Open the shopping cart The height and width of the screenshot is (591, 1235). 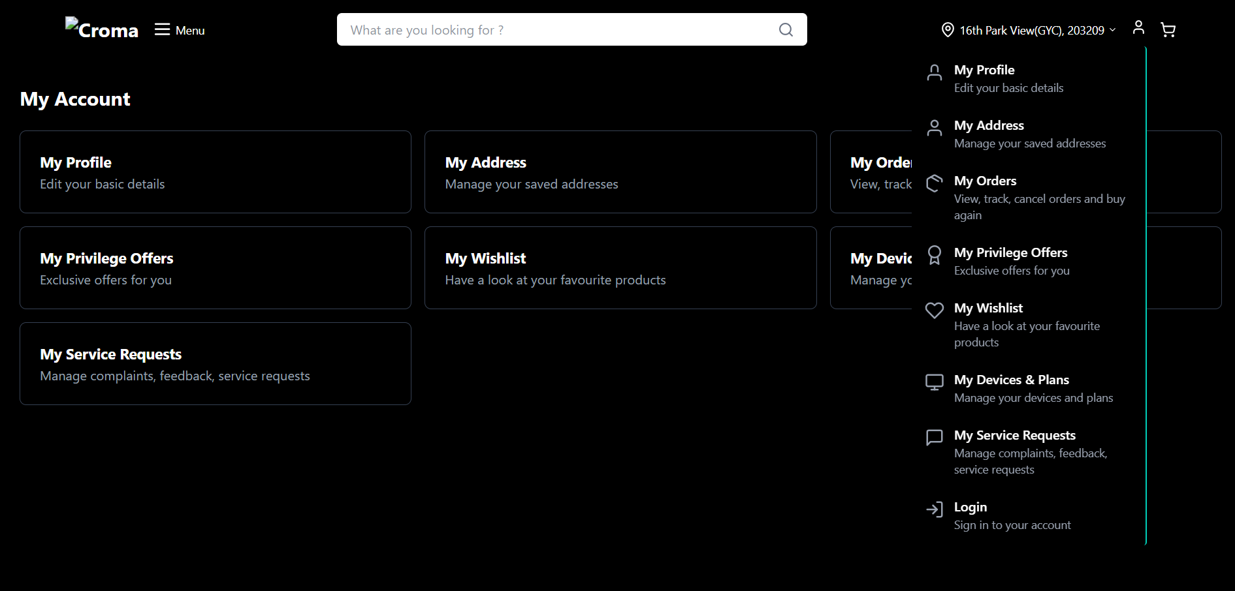click(x=1168, y=30)
